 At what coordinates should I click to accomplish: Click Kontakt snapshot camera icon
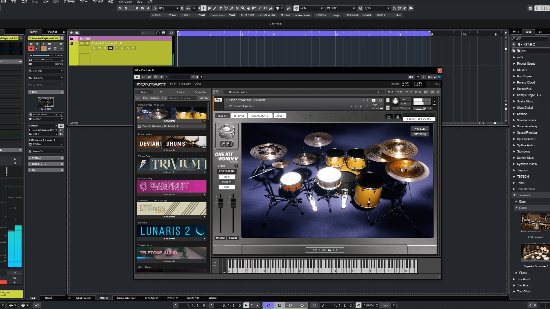[374, 100]
